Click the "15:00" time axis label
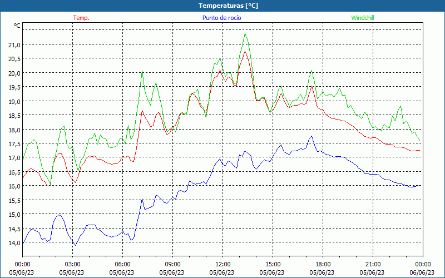The height and width of the screenshot is (278, 445). tap(273, 264)
